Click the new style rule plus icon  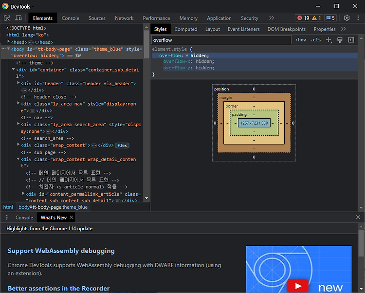329,40
